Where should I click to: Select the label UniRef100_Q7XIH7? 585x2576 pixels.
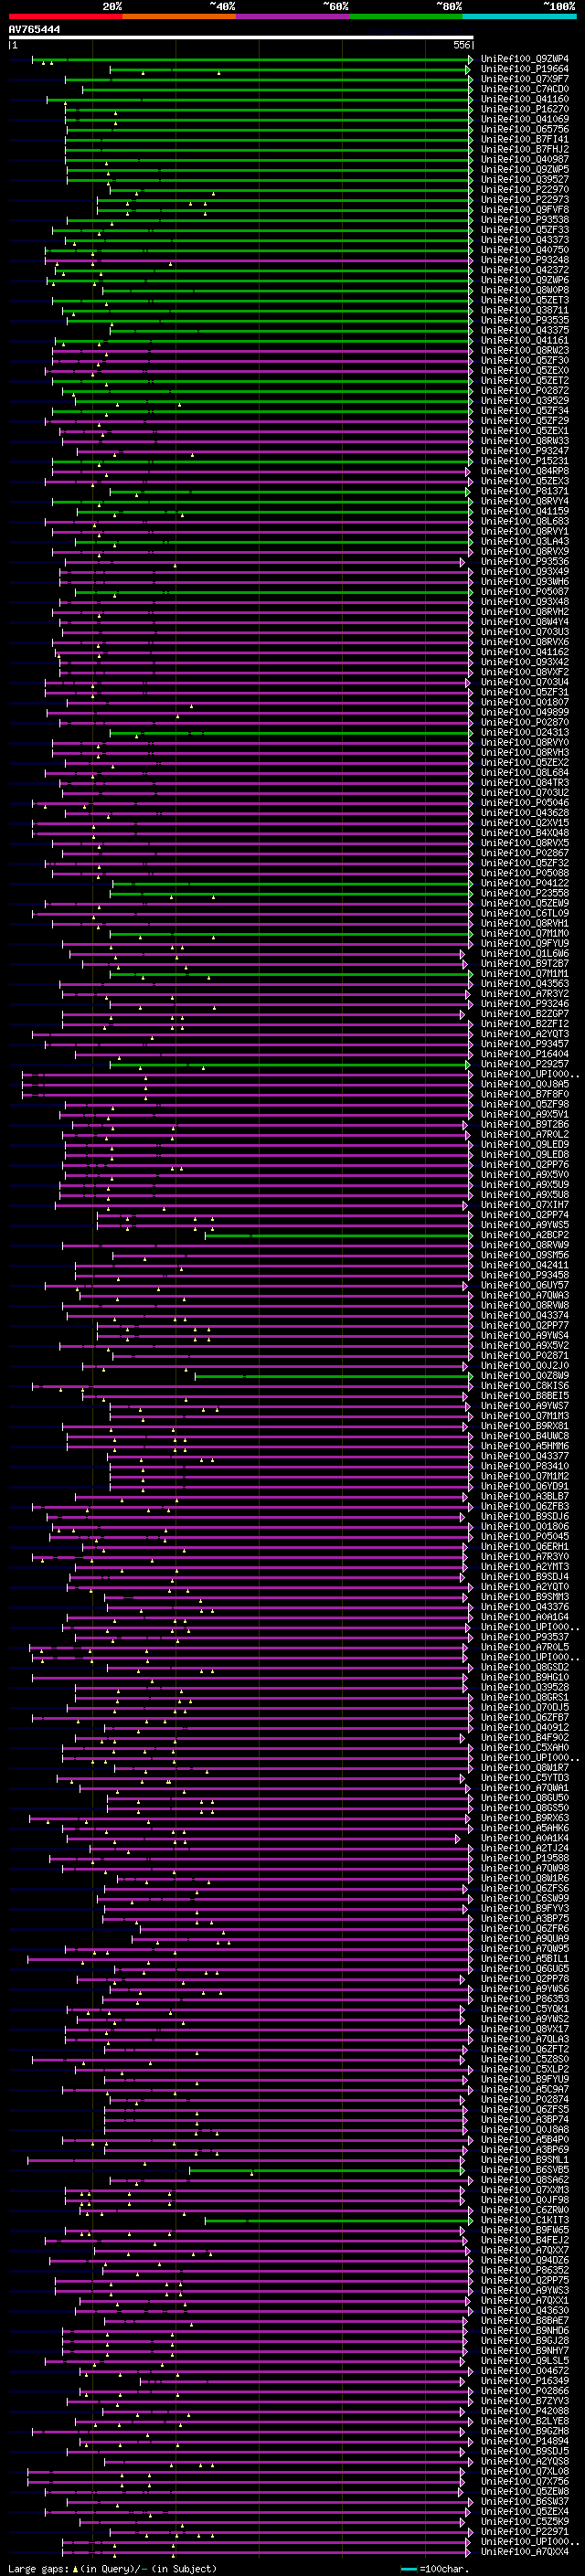(525, 1205)
